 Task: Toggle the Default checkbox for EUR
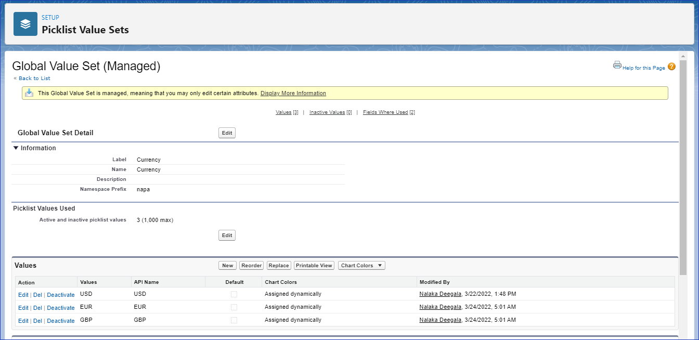(x=234, y=307)
